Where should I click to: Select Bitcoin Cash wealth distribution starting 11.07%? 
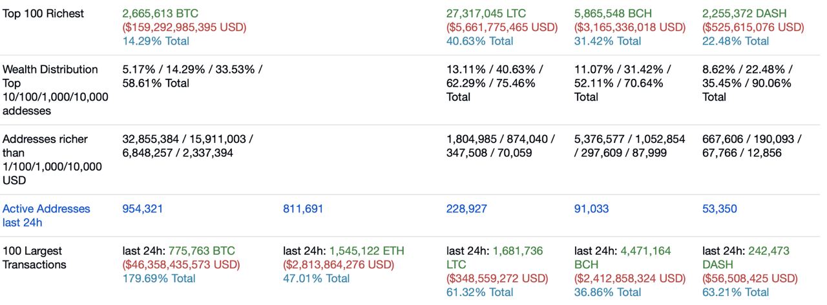point(622,83)
